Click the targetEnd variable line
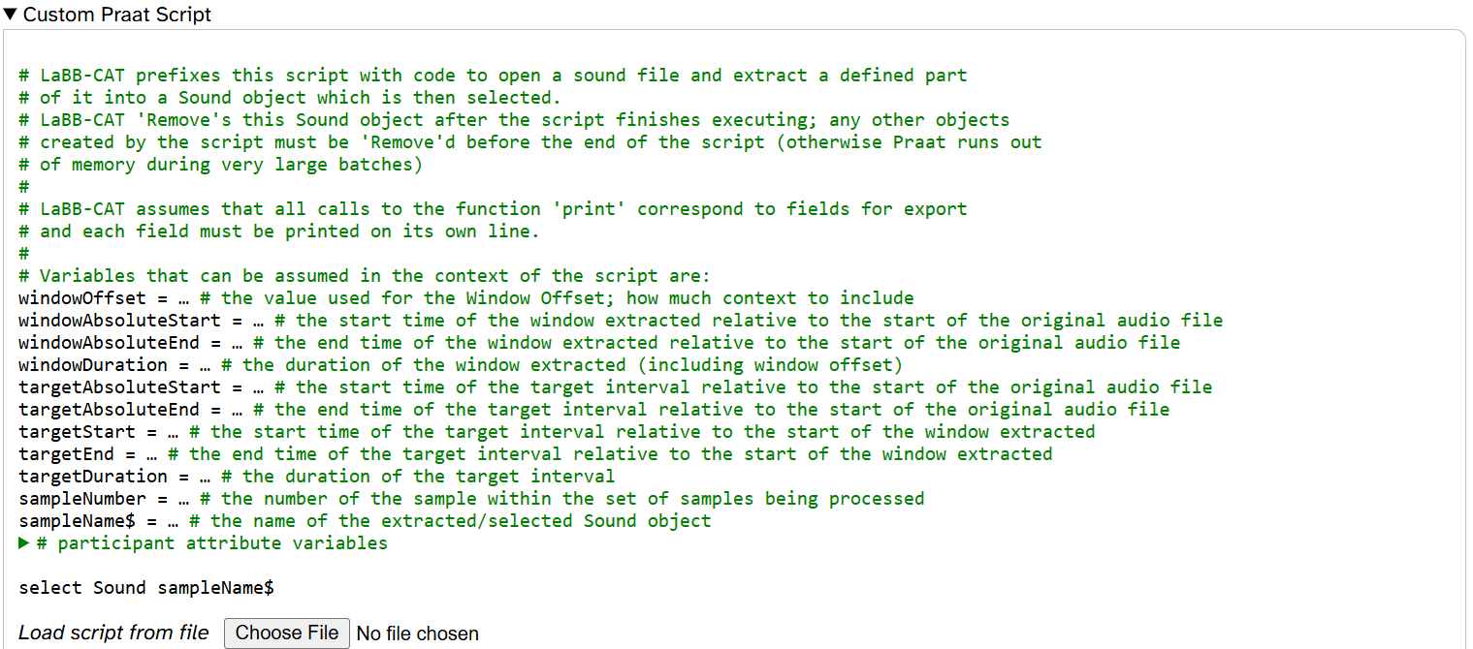This screenshot has width=1473, height=649. point(535,454)
